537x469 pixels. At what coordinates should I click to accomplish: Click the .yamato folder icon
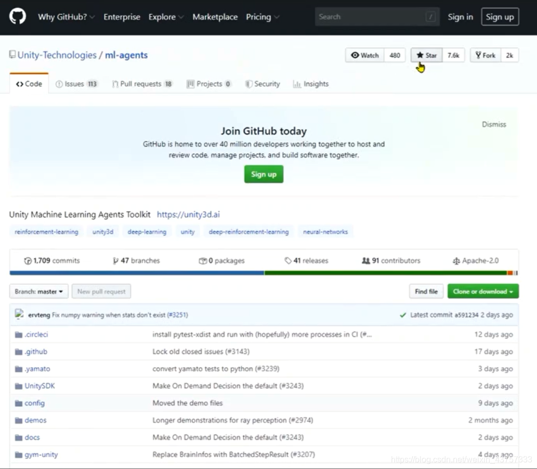click(x=19, y=369)
